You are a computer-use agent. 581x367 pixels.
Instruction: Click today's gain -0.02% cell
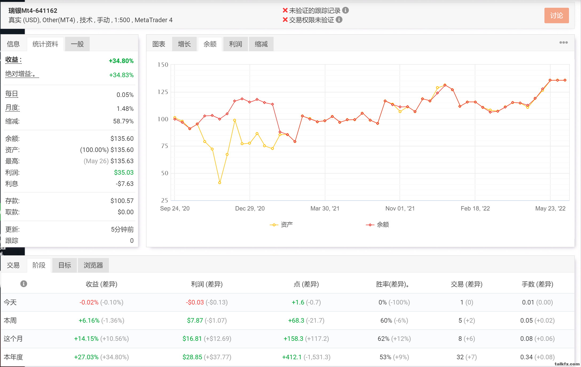click(101, 302)
